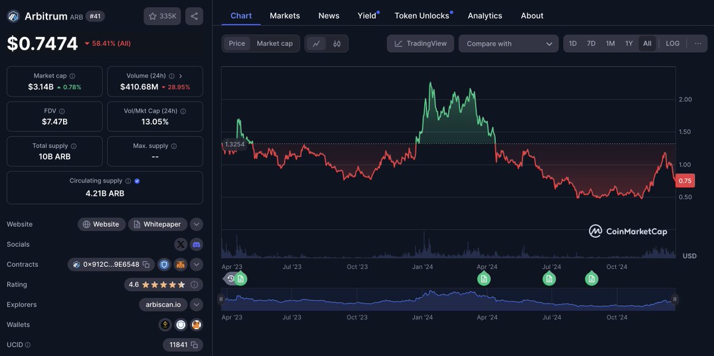Open the Token Unlocks tab

(422, 15)
